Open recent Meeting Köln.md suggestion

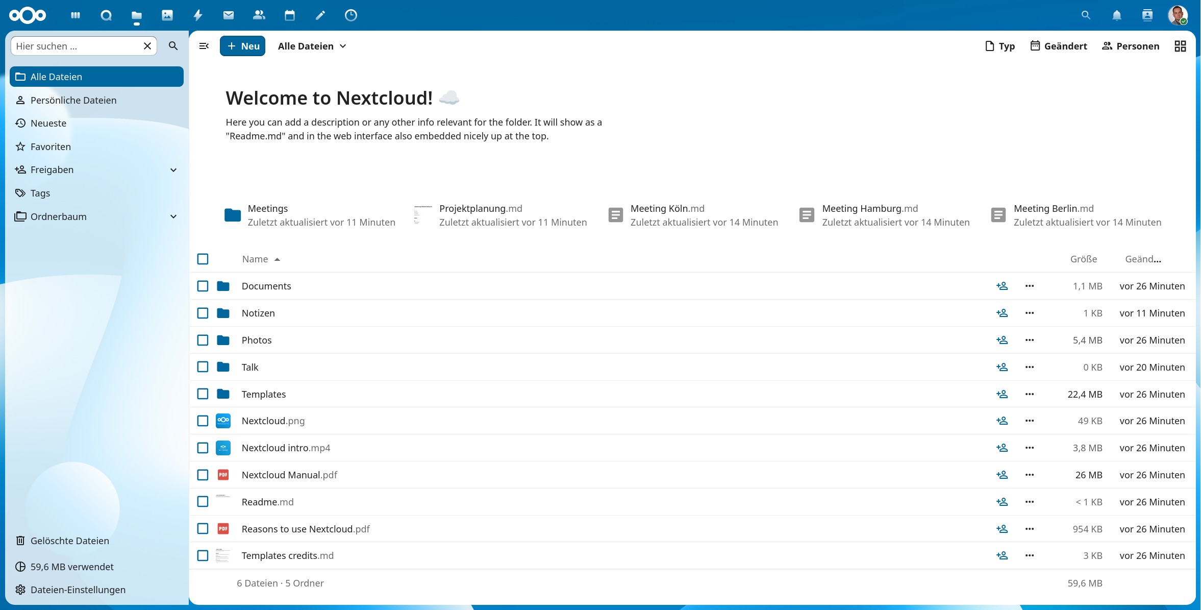coord(692,215)
